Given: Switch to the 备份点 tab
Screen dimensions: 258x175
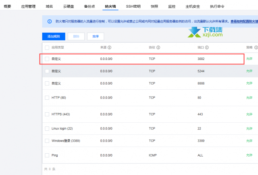Looking at the screenshot, I should 89,6.
